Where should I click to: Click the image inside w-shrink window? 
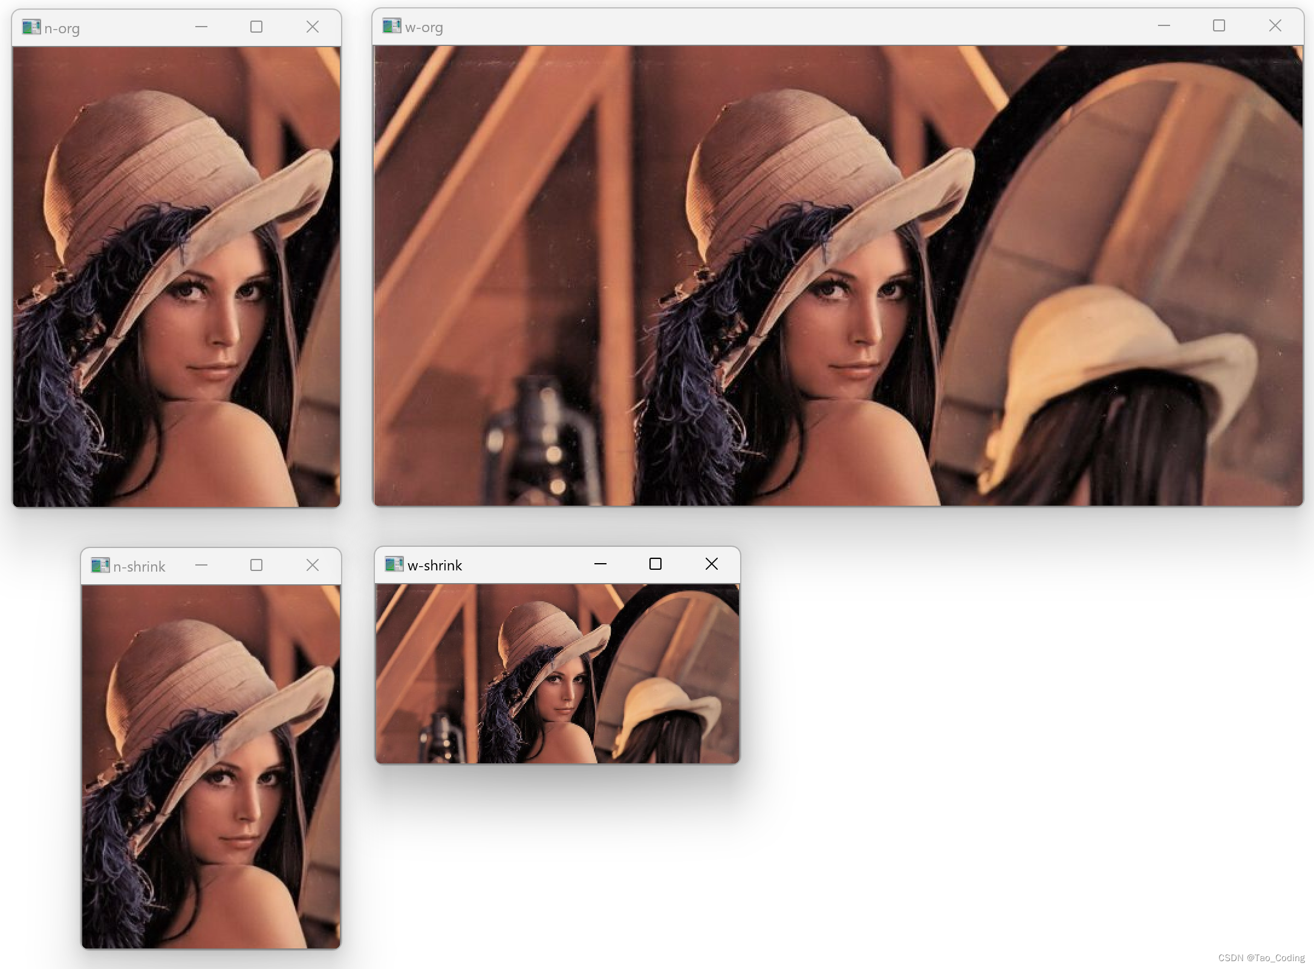click(557, 673)
